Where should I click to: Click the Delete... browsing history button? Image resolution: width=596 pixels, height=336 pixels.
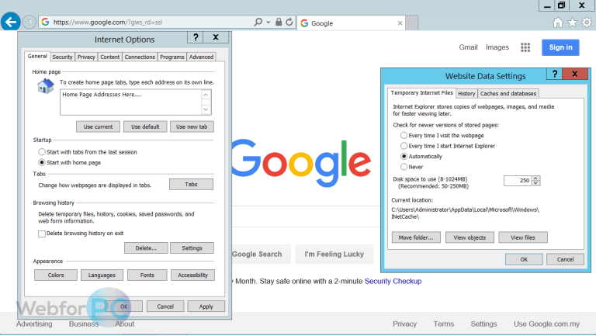click(146, 248)
